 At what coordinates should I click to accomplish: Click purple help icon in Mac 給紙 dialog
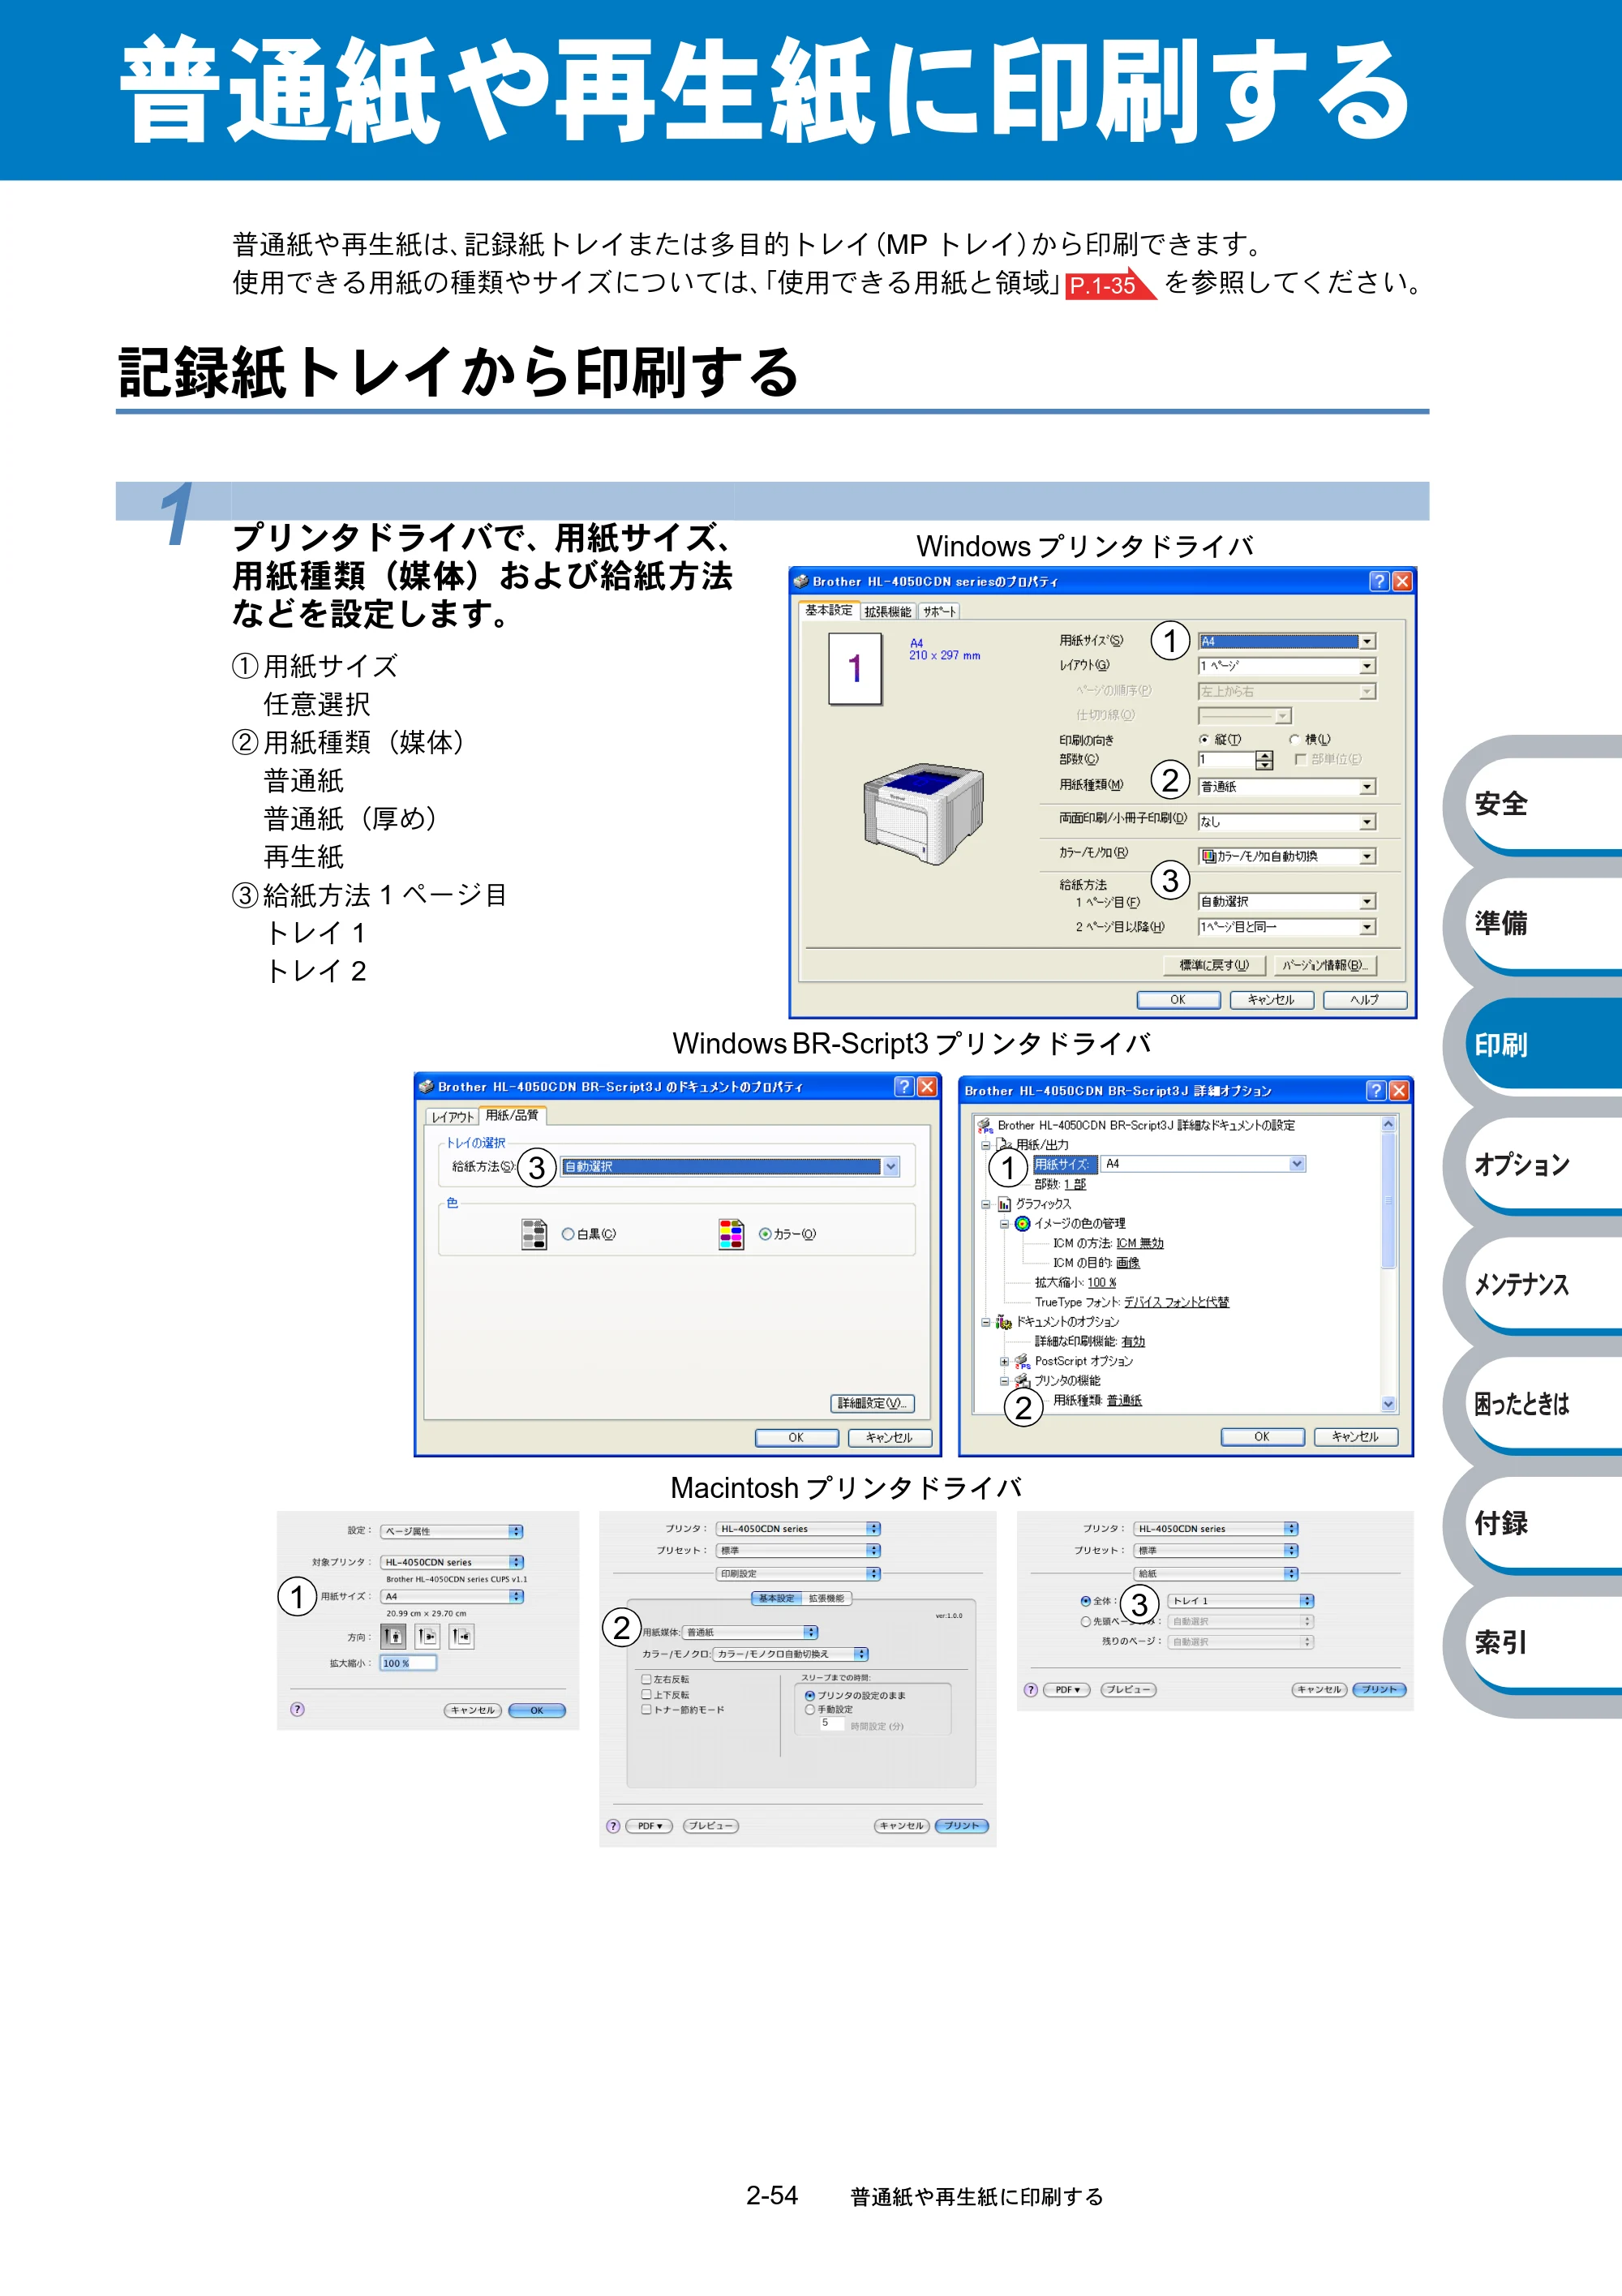(x=1031, y=1689)
